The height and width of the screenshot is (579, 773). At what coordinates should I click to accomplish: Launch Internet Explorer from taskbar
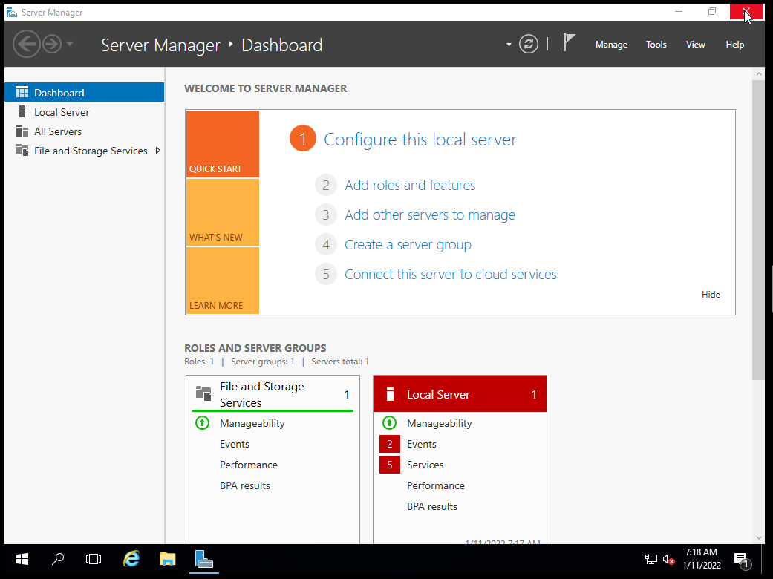131,559
